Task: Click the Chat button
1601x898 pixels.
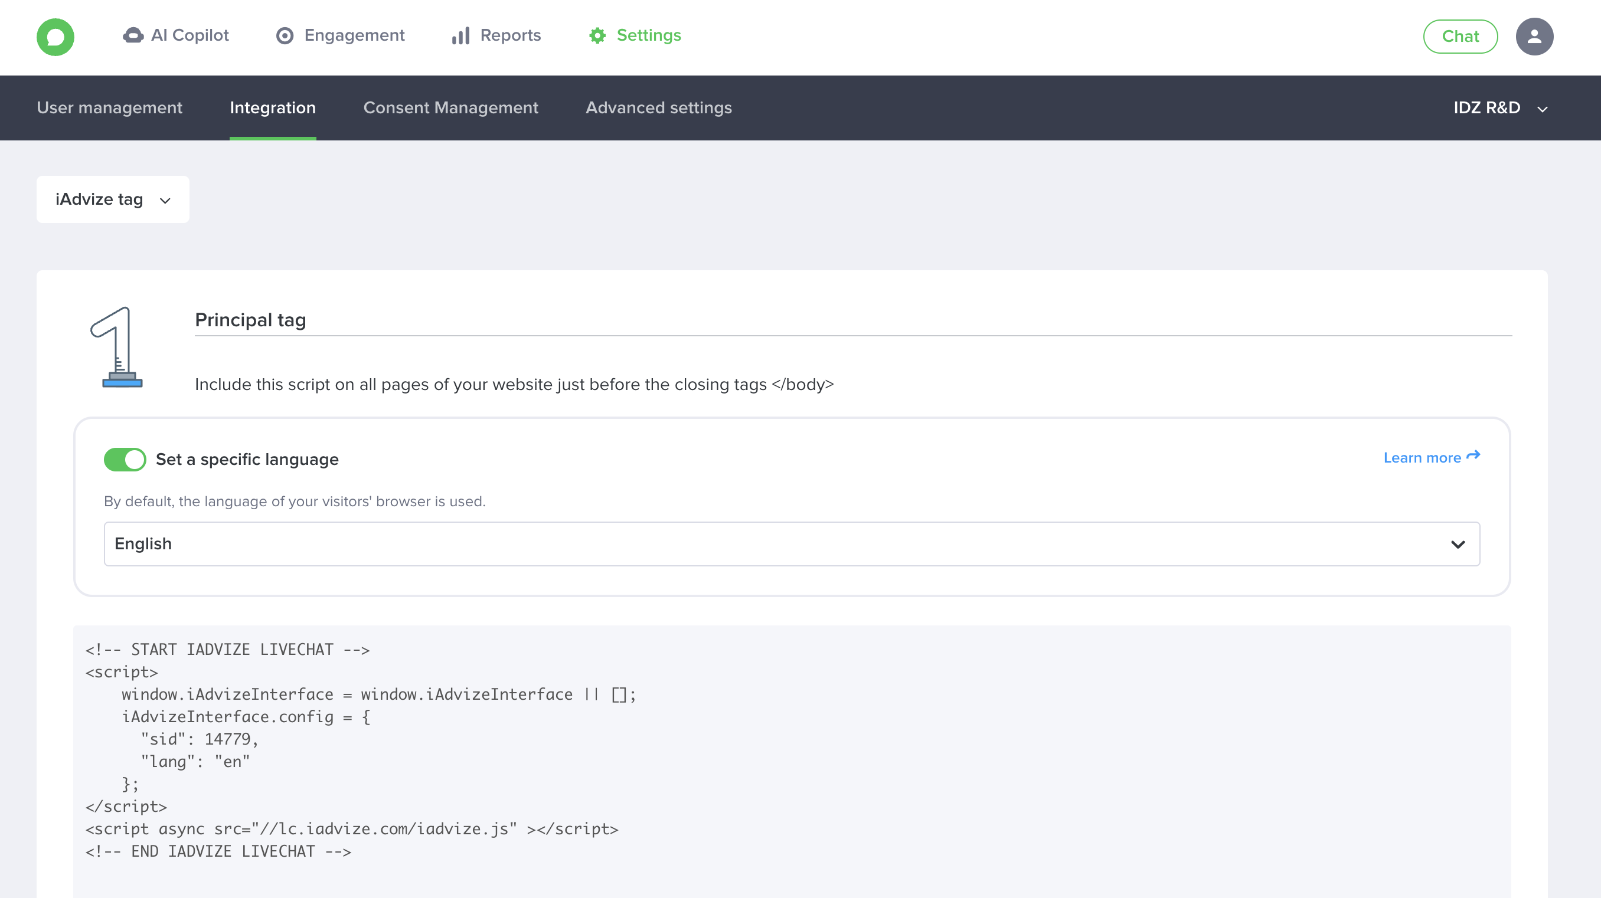Action: click(x=1460, y=37)
